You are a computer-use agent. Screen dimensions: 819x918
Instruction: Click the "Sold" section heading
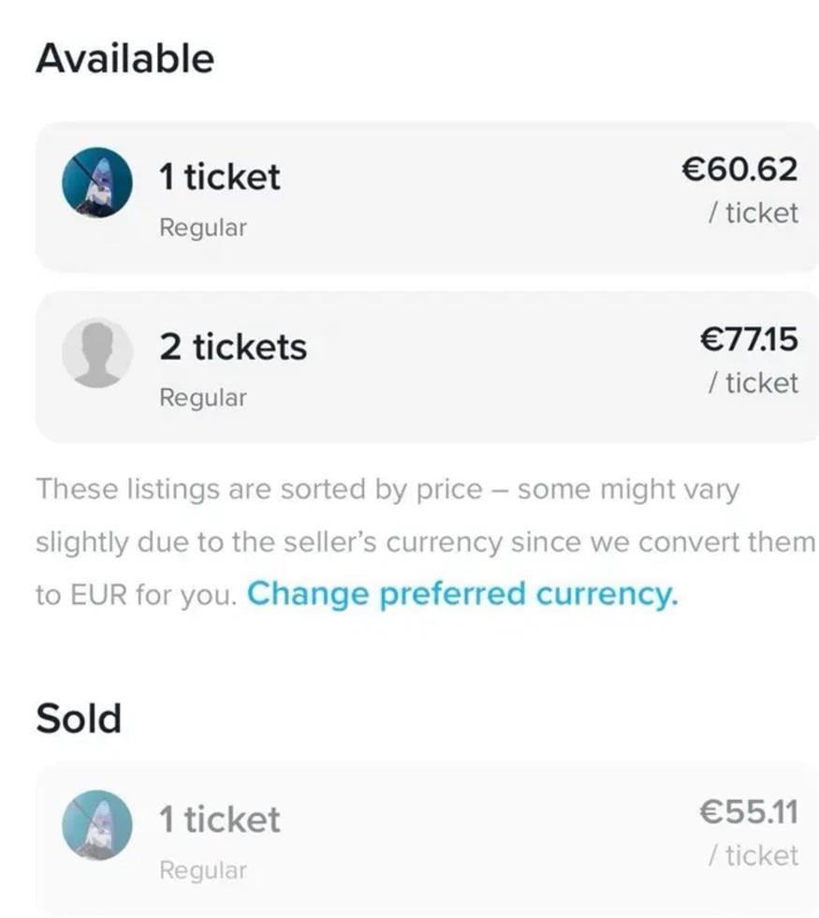[79, 718]
